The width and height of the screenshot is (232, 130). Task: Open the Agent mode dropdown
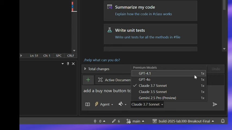click(x=104, y=104)
